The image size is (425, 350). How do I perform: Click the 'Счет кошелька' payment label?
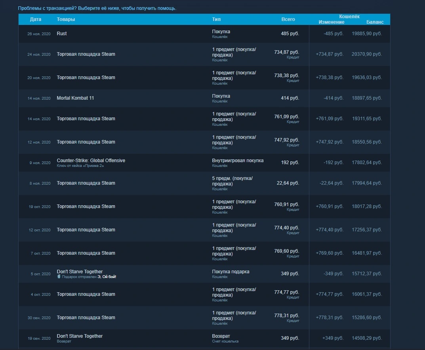(x=225, y=341)
